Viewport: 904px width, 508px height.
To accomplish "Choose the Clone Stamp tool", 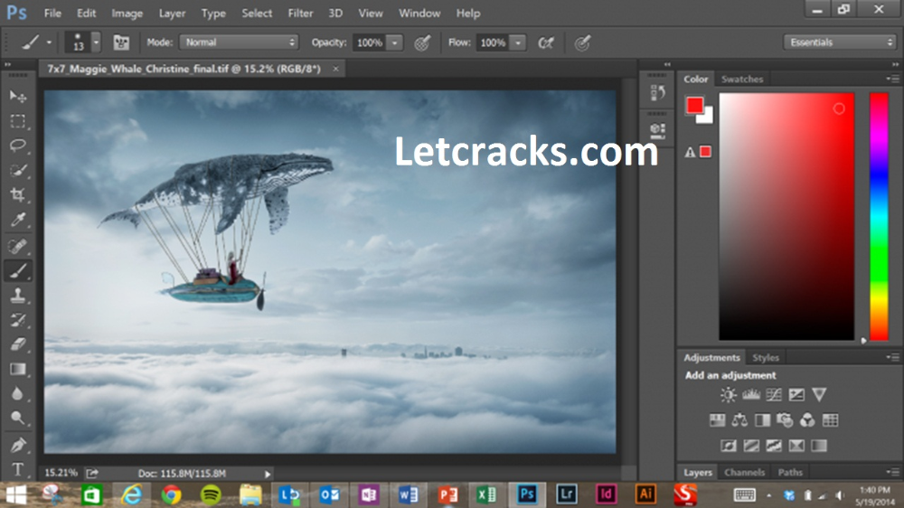I will click(x=17, y=295).
